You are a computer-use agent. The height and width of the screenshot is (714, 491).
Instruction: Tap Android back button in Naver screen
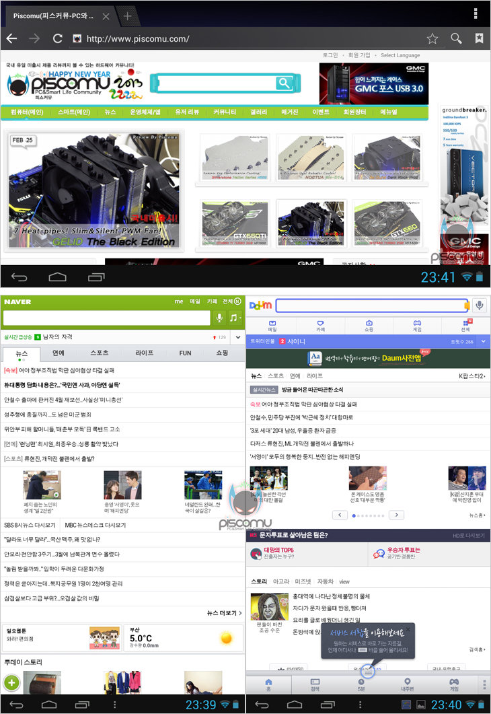pyautogui.click(x=16, y=705)
